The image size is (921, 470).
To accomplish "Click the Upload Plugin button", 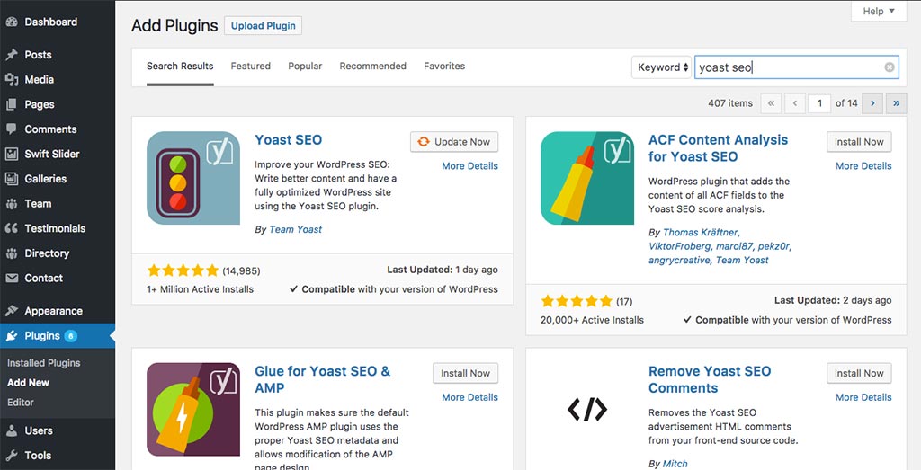I will pos(264,26).
